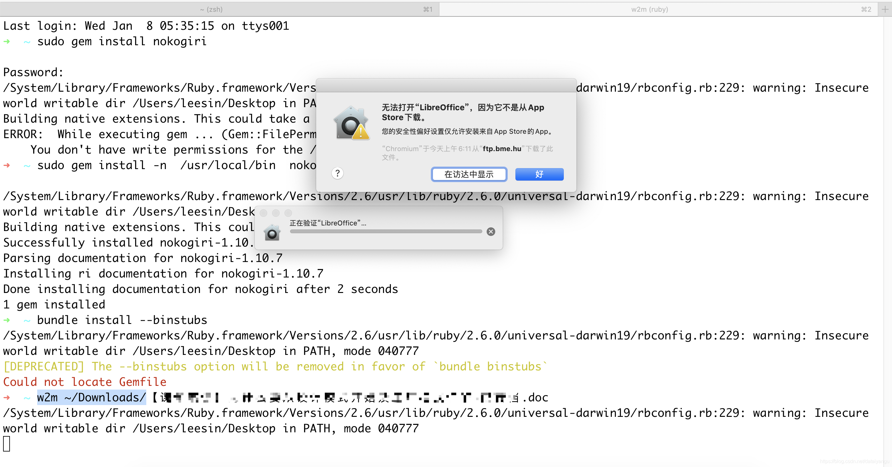The image size is (892, 467).
Task: Click the 'sudo gem install nokogiri' command line
Action: tap(122, 41)
